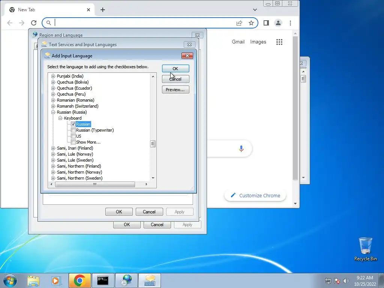
Task: Select Sami, Lule (Sweden) in the list
Action: pyautogui.click(x=75, y=160)
